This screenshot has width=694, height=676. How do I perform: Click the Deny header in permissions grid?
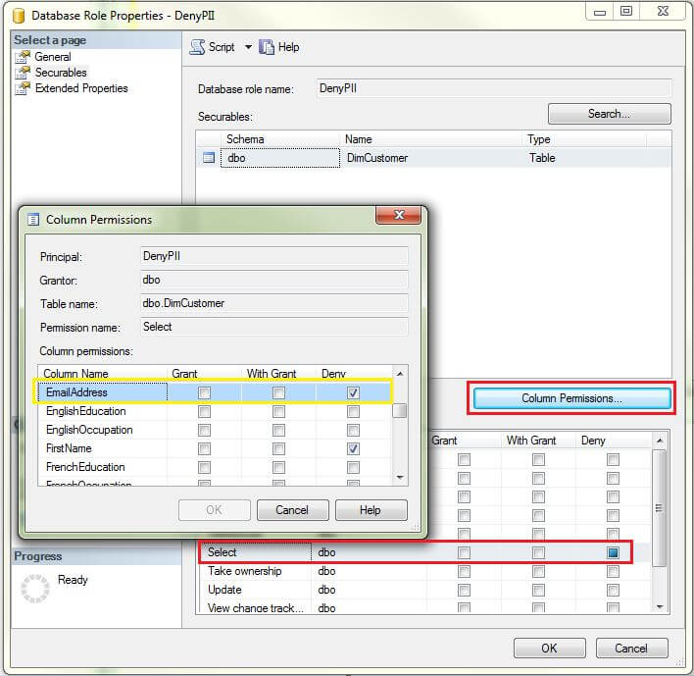click(613, 441)
